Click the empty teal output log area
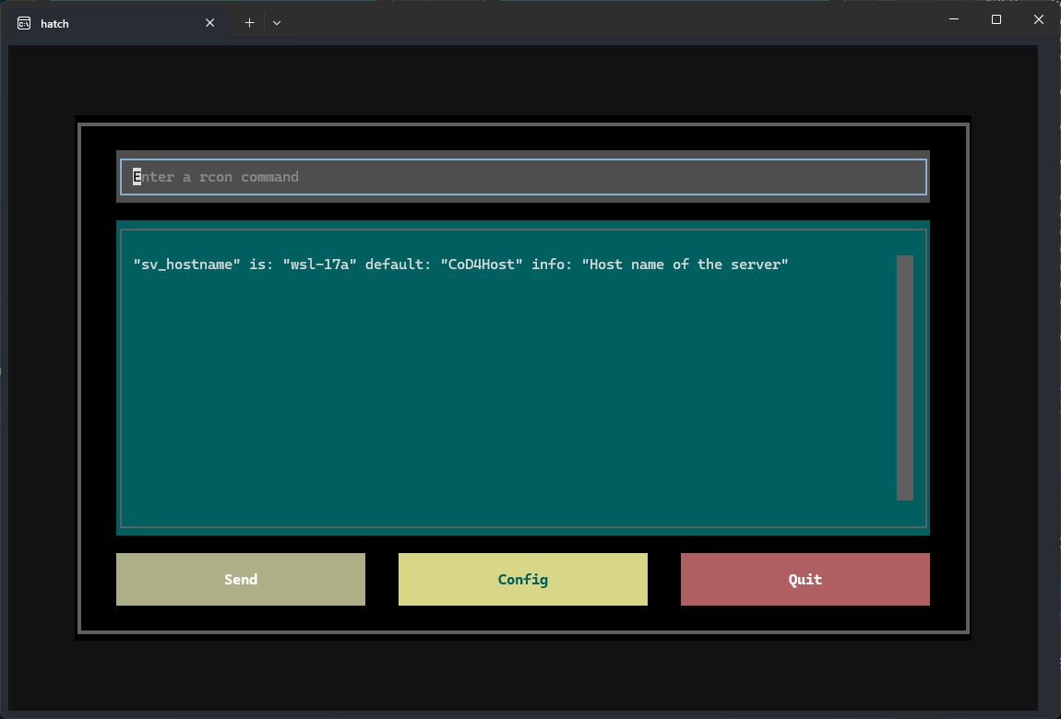This screenshot has height=719, width=1061. (x=507, y=396)
